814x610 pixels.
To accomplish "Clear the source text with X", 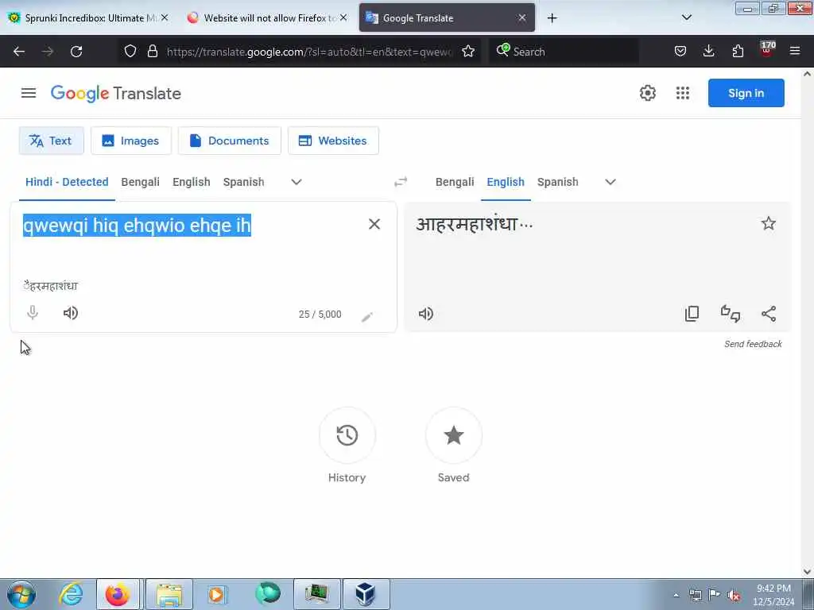I will tap(374, 224).
